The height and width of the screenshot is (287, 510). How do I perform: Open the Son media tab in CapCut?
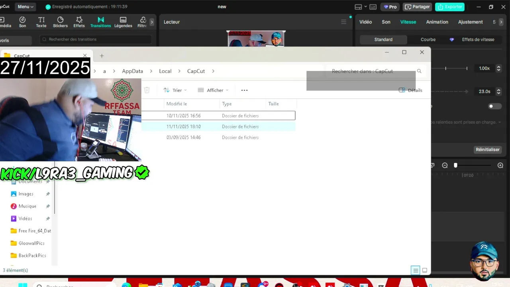(x=22, y=22)
